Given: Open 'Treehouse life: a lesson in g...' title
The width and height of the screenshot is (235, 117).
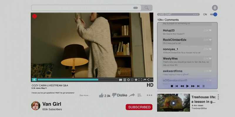Looking at the screenshot, I should tap(204, 99).
